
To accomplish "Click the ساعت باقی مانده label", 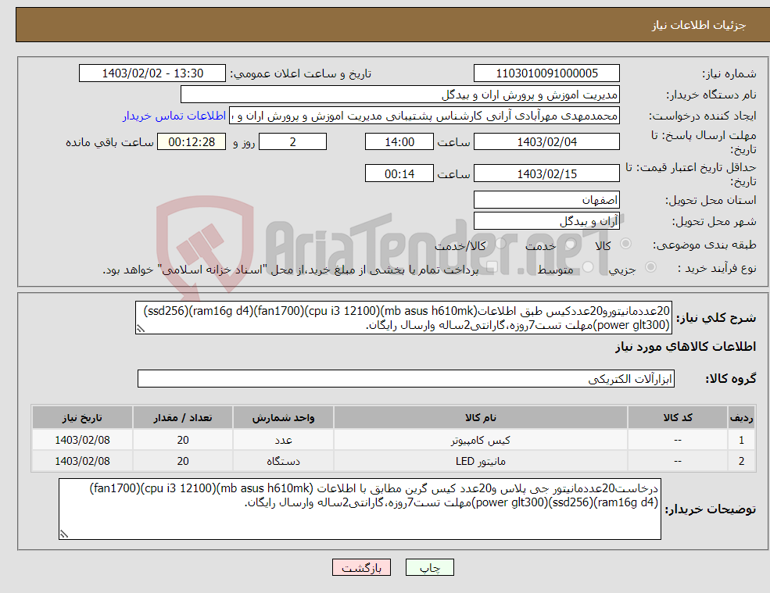I will 110,142.
